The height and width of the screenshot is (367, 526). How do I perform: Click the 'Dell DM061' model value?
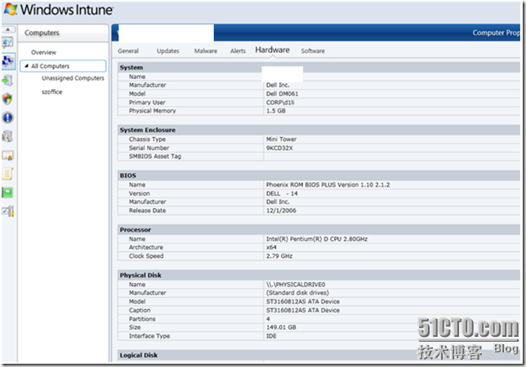point(282,94)
